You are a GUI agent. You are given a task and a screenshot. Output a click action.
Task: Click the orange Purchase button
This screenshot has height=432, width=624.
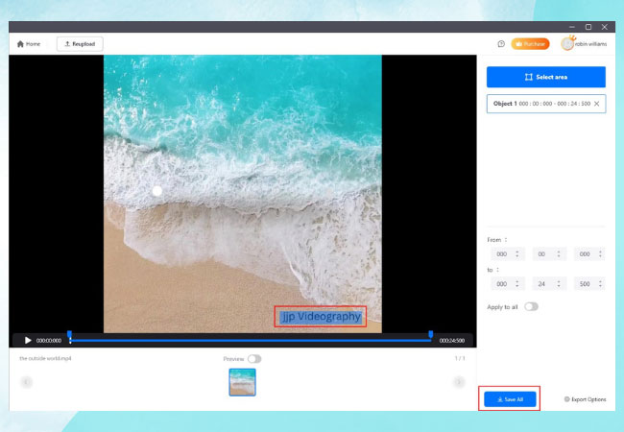point(530,44)
